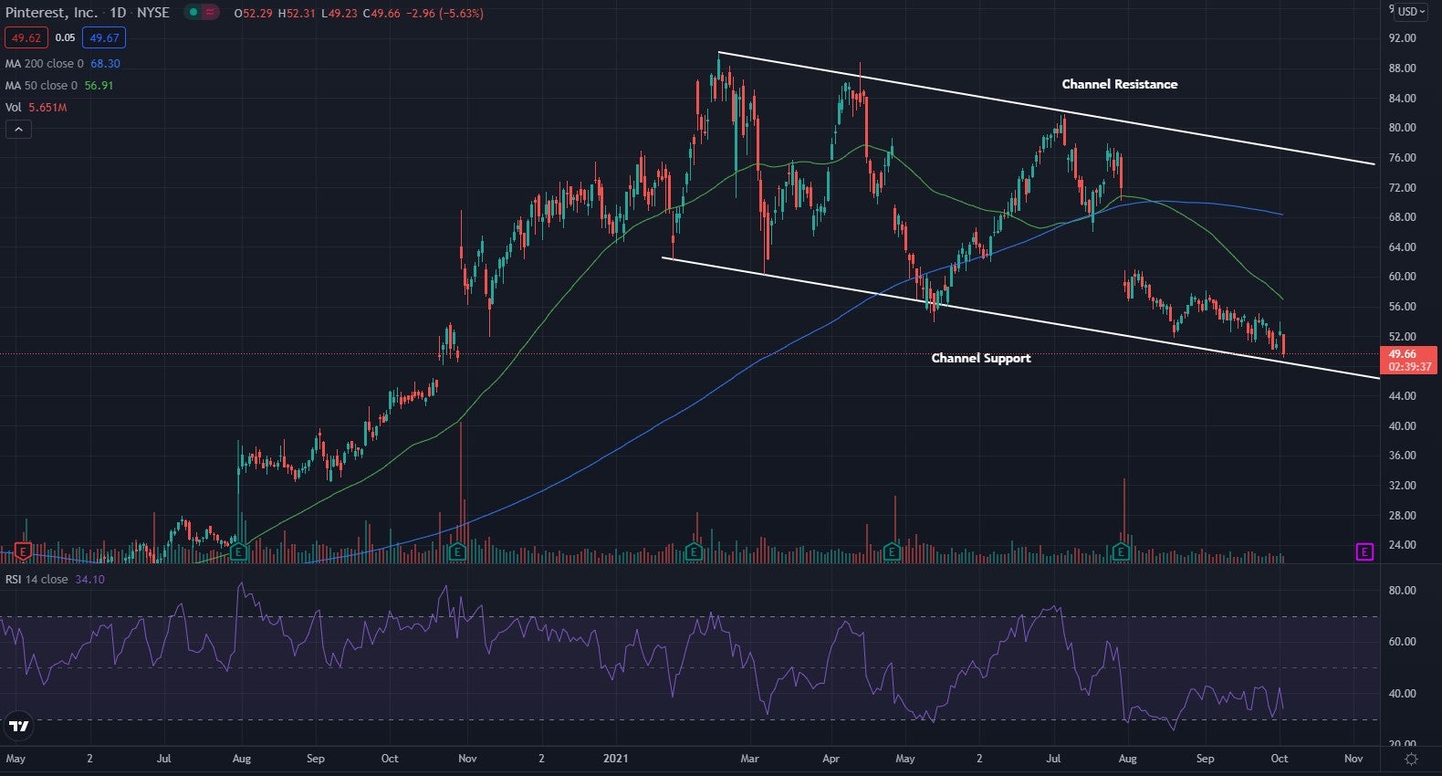Click the NYSE exchange label
The height and width of the screenshot is (776, 1442).
click(x=153, y=13)
